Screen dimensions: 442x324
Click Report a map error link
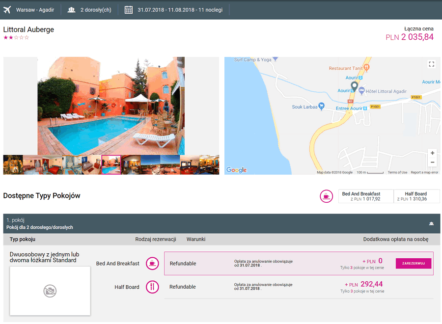(424, 172)
